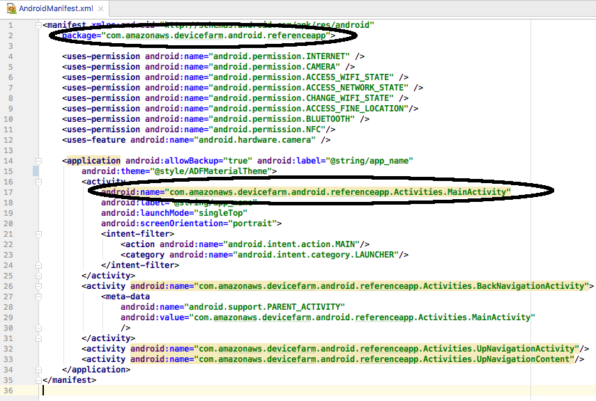Place the cursor on empty line 36

coord(317,391)
